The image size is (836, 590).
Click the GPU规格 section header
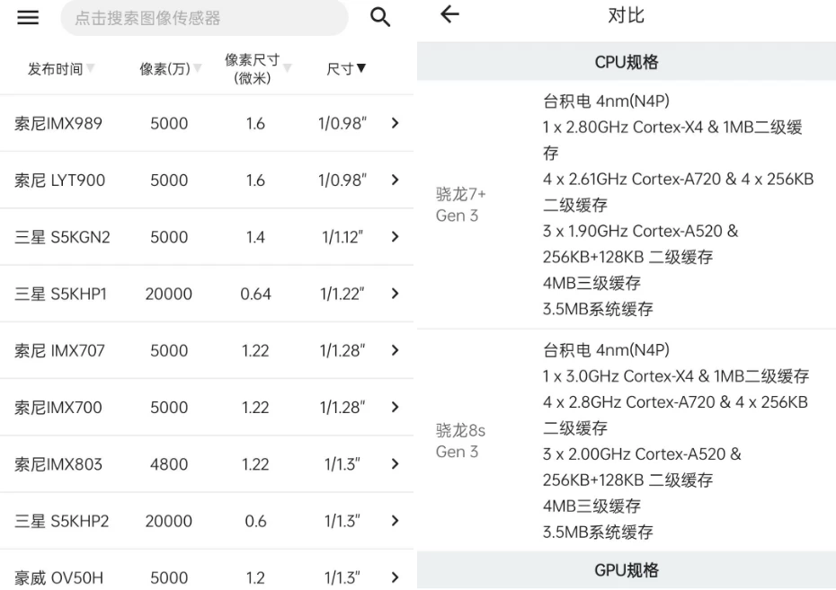[626, 570]
